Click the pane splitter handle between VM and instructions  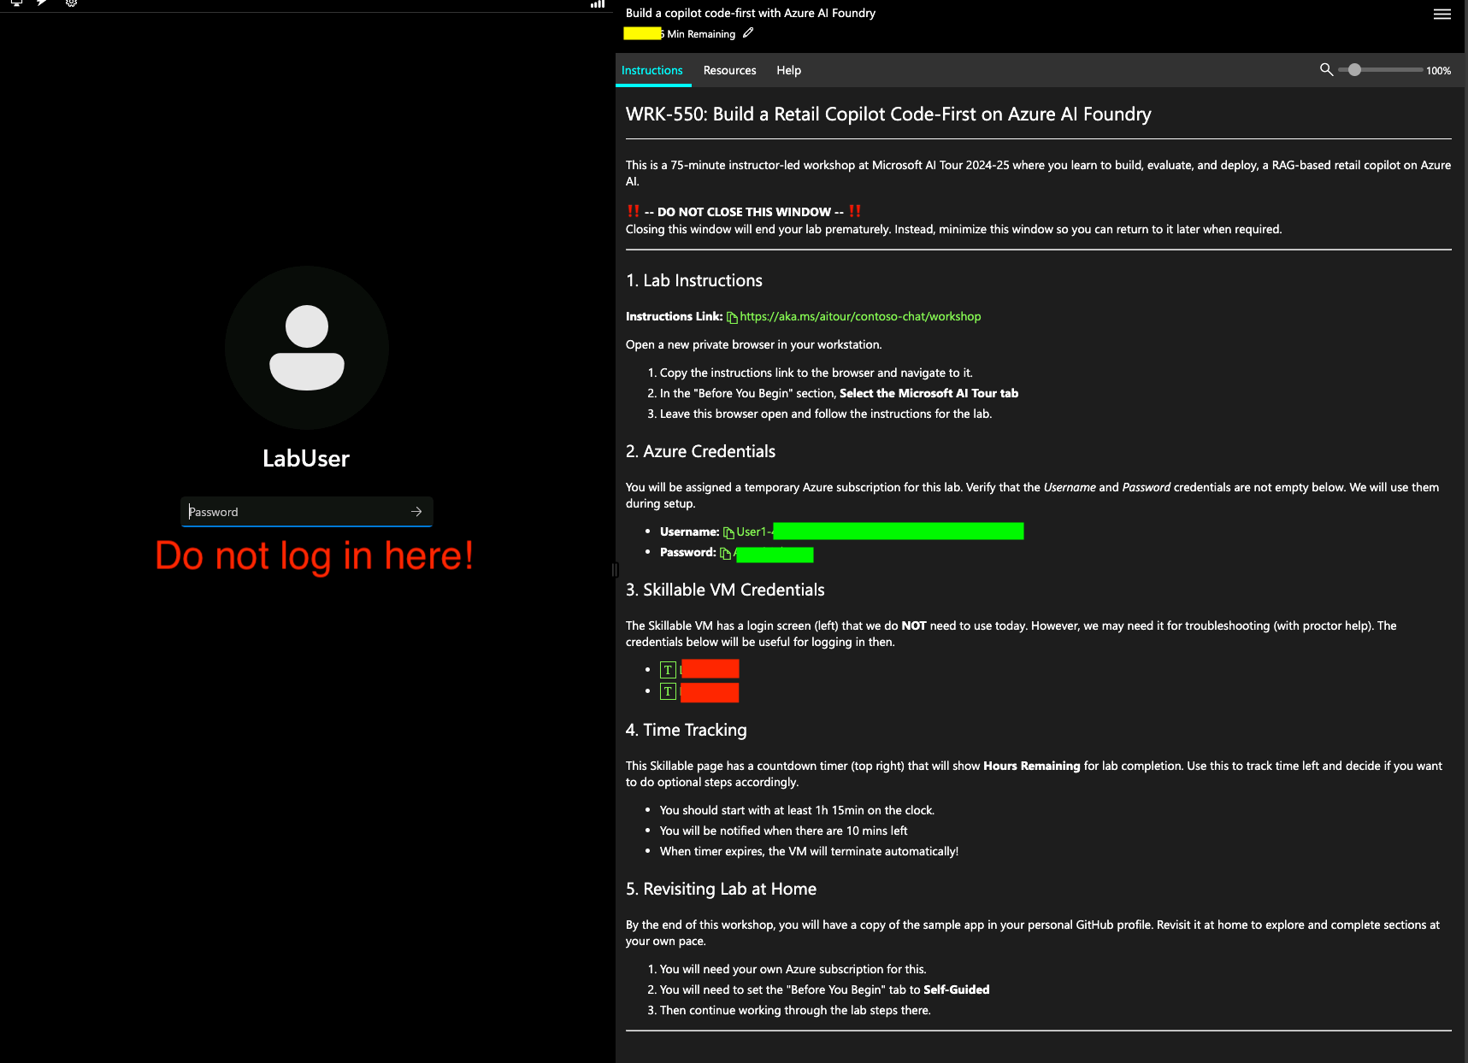point(615,570)
